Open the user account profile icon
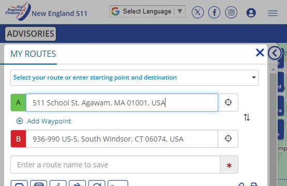The width and height of the screenshot is (287, 186). click(x=251, y=12)
